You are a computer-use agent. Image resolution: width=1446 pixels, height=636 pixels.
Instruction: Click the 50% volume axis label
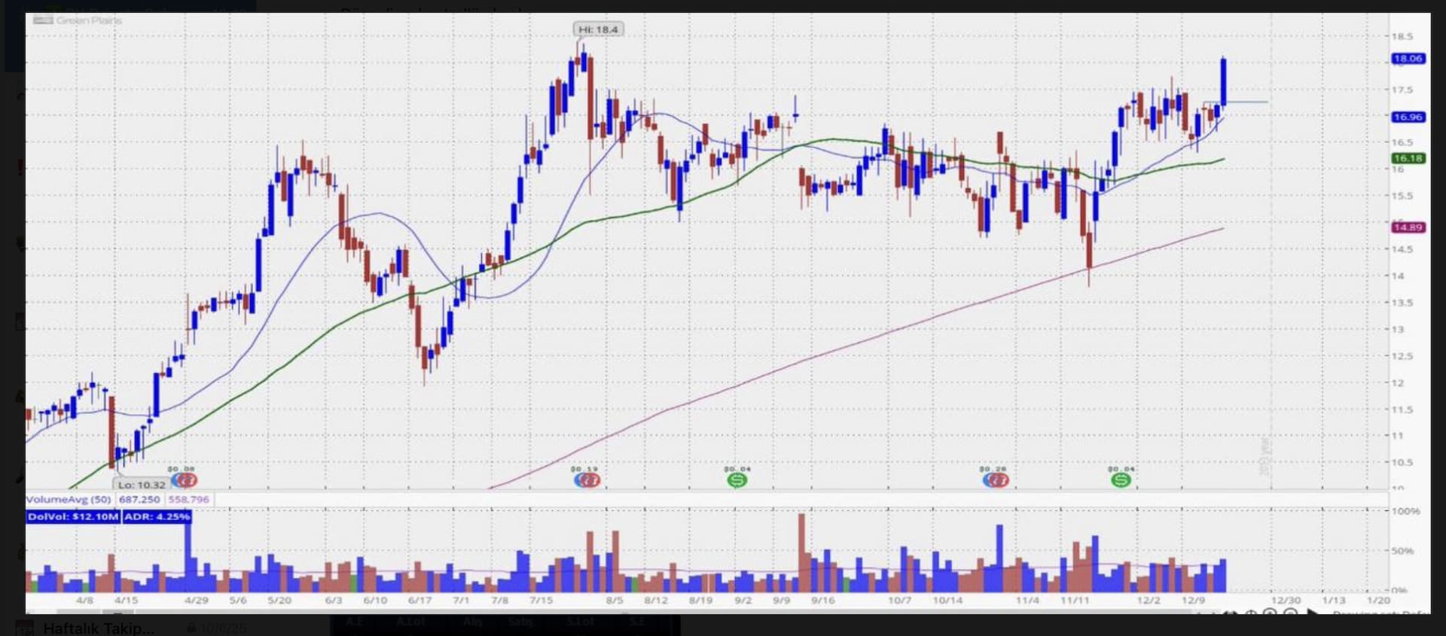1402,551
